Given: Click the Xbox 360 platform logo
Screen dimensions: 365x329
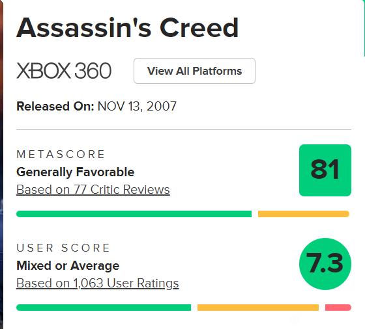Looking at the screenshot, I should point(64,71).
